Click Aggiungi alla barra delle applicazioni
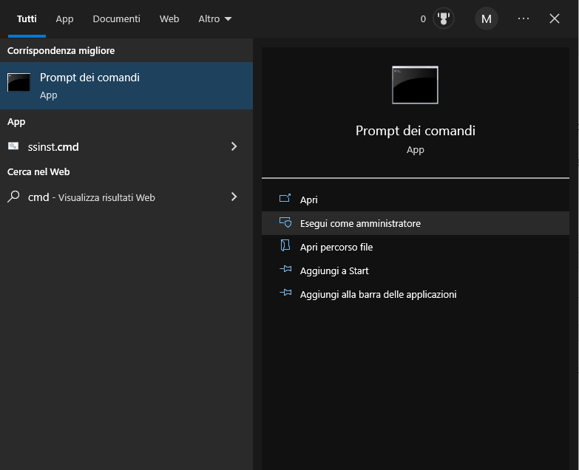The width and height of the screenshot is (579, 470). [378, 294]
